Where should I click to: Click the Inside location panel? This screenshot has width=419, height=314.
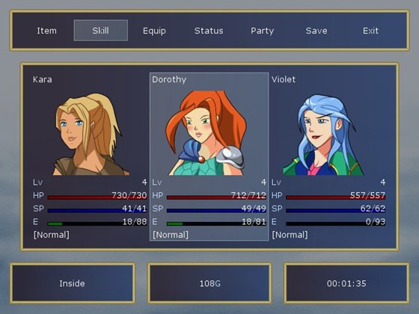(73, 283)
